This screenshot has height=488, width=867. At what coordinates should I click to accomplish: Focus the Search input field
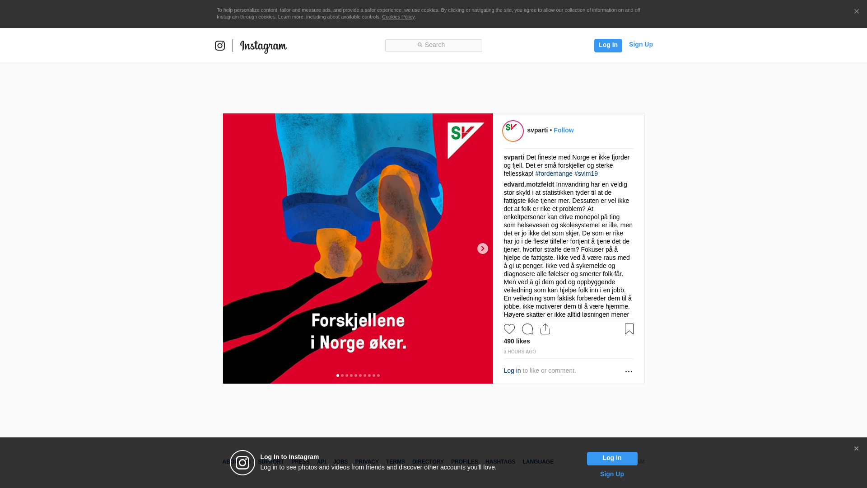click(x=433, y=46)
